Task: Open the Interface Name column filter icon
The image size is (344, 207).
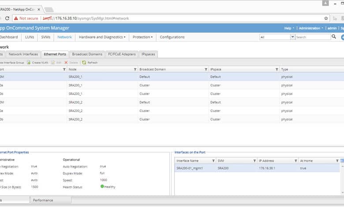Action: click(x=213, y=161)
